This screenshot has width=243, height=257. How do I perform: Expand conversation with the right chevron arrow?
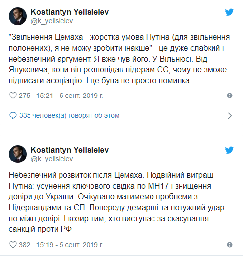(230, 116)
